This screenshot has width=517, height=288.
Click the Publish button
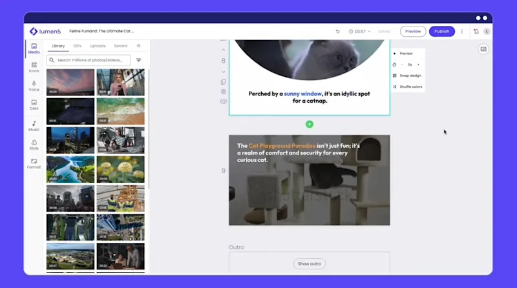pos(442,31)
